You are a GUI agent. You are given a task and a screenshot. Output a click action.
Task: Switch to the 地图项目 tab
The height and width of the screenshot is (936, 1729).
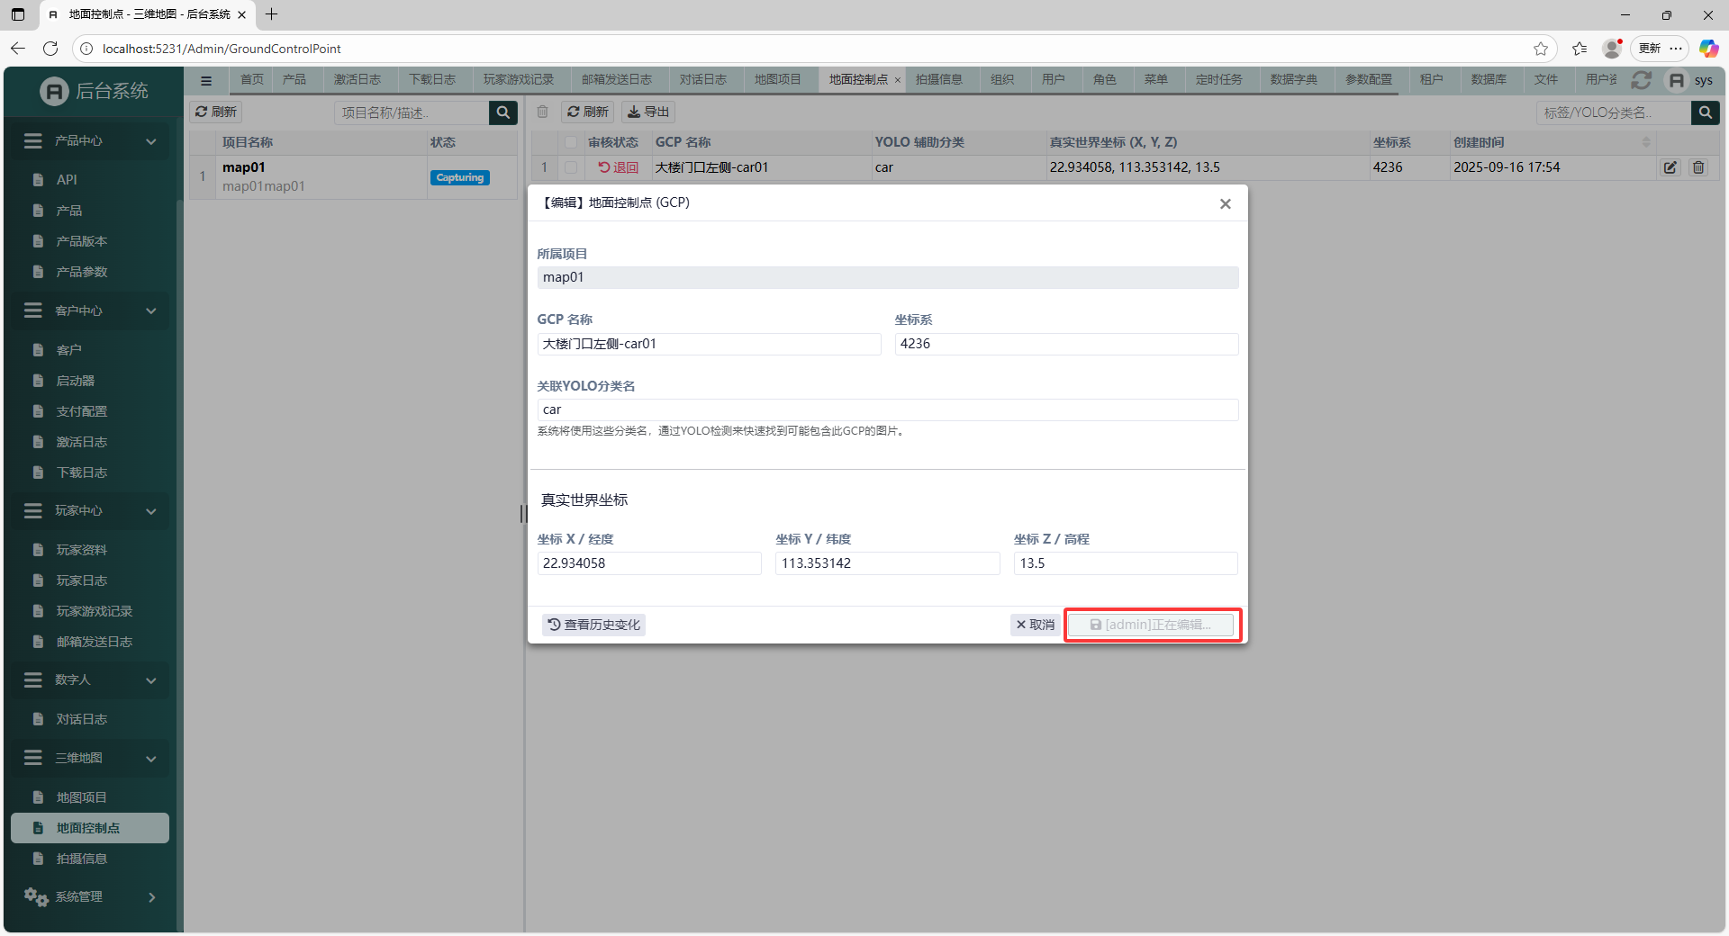[x=777, y=80]
